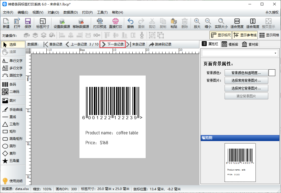Click the 打开 (Open) file icon
Viewport: 281px width, 193px height.
tap(17, 23)
